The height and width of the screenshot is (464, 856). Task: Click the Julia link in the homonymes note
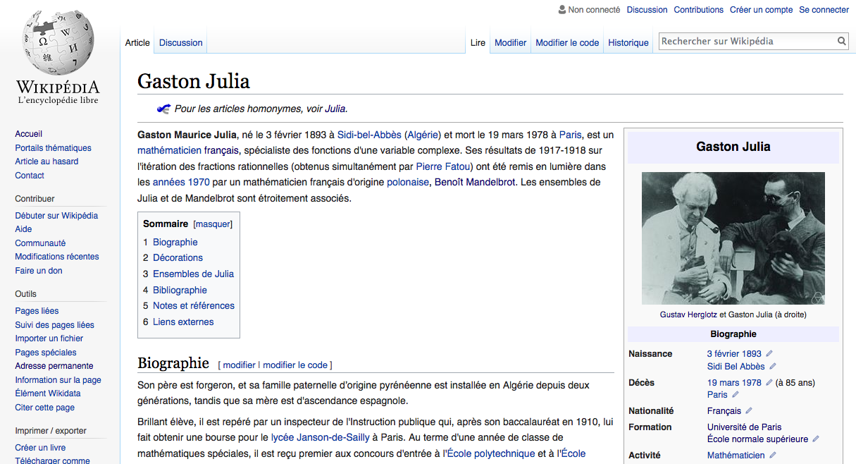coord(335,109)
